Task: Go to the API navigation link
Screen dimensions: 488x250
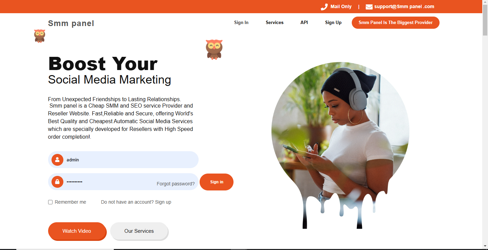Action: pos(304,23)
